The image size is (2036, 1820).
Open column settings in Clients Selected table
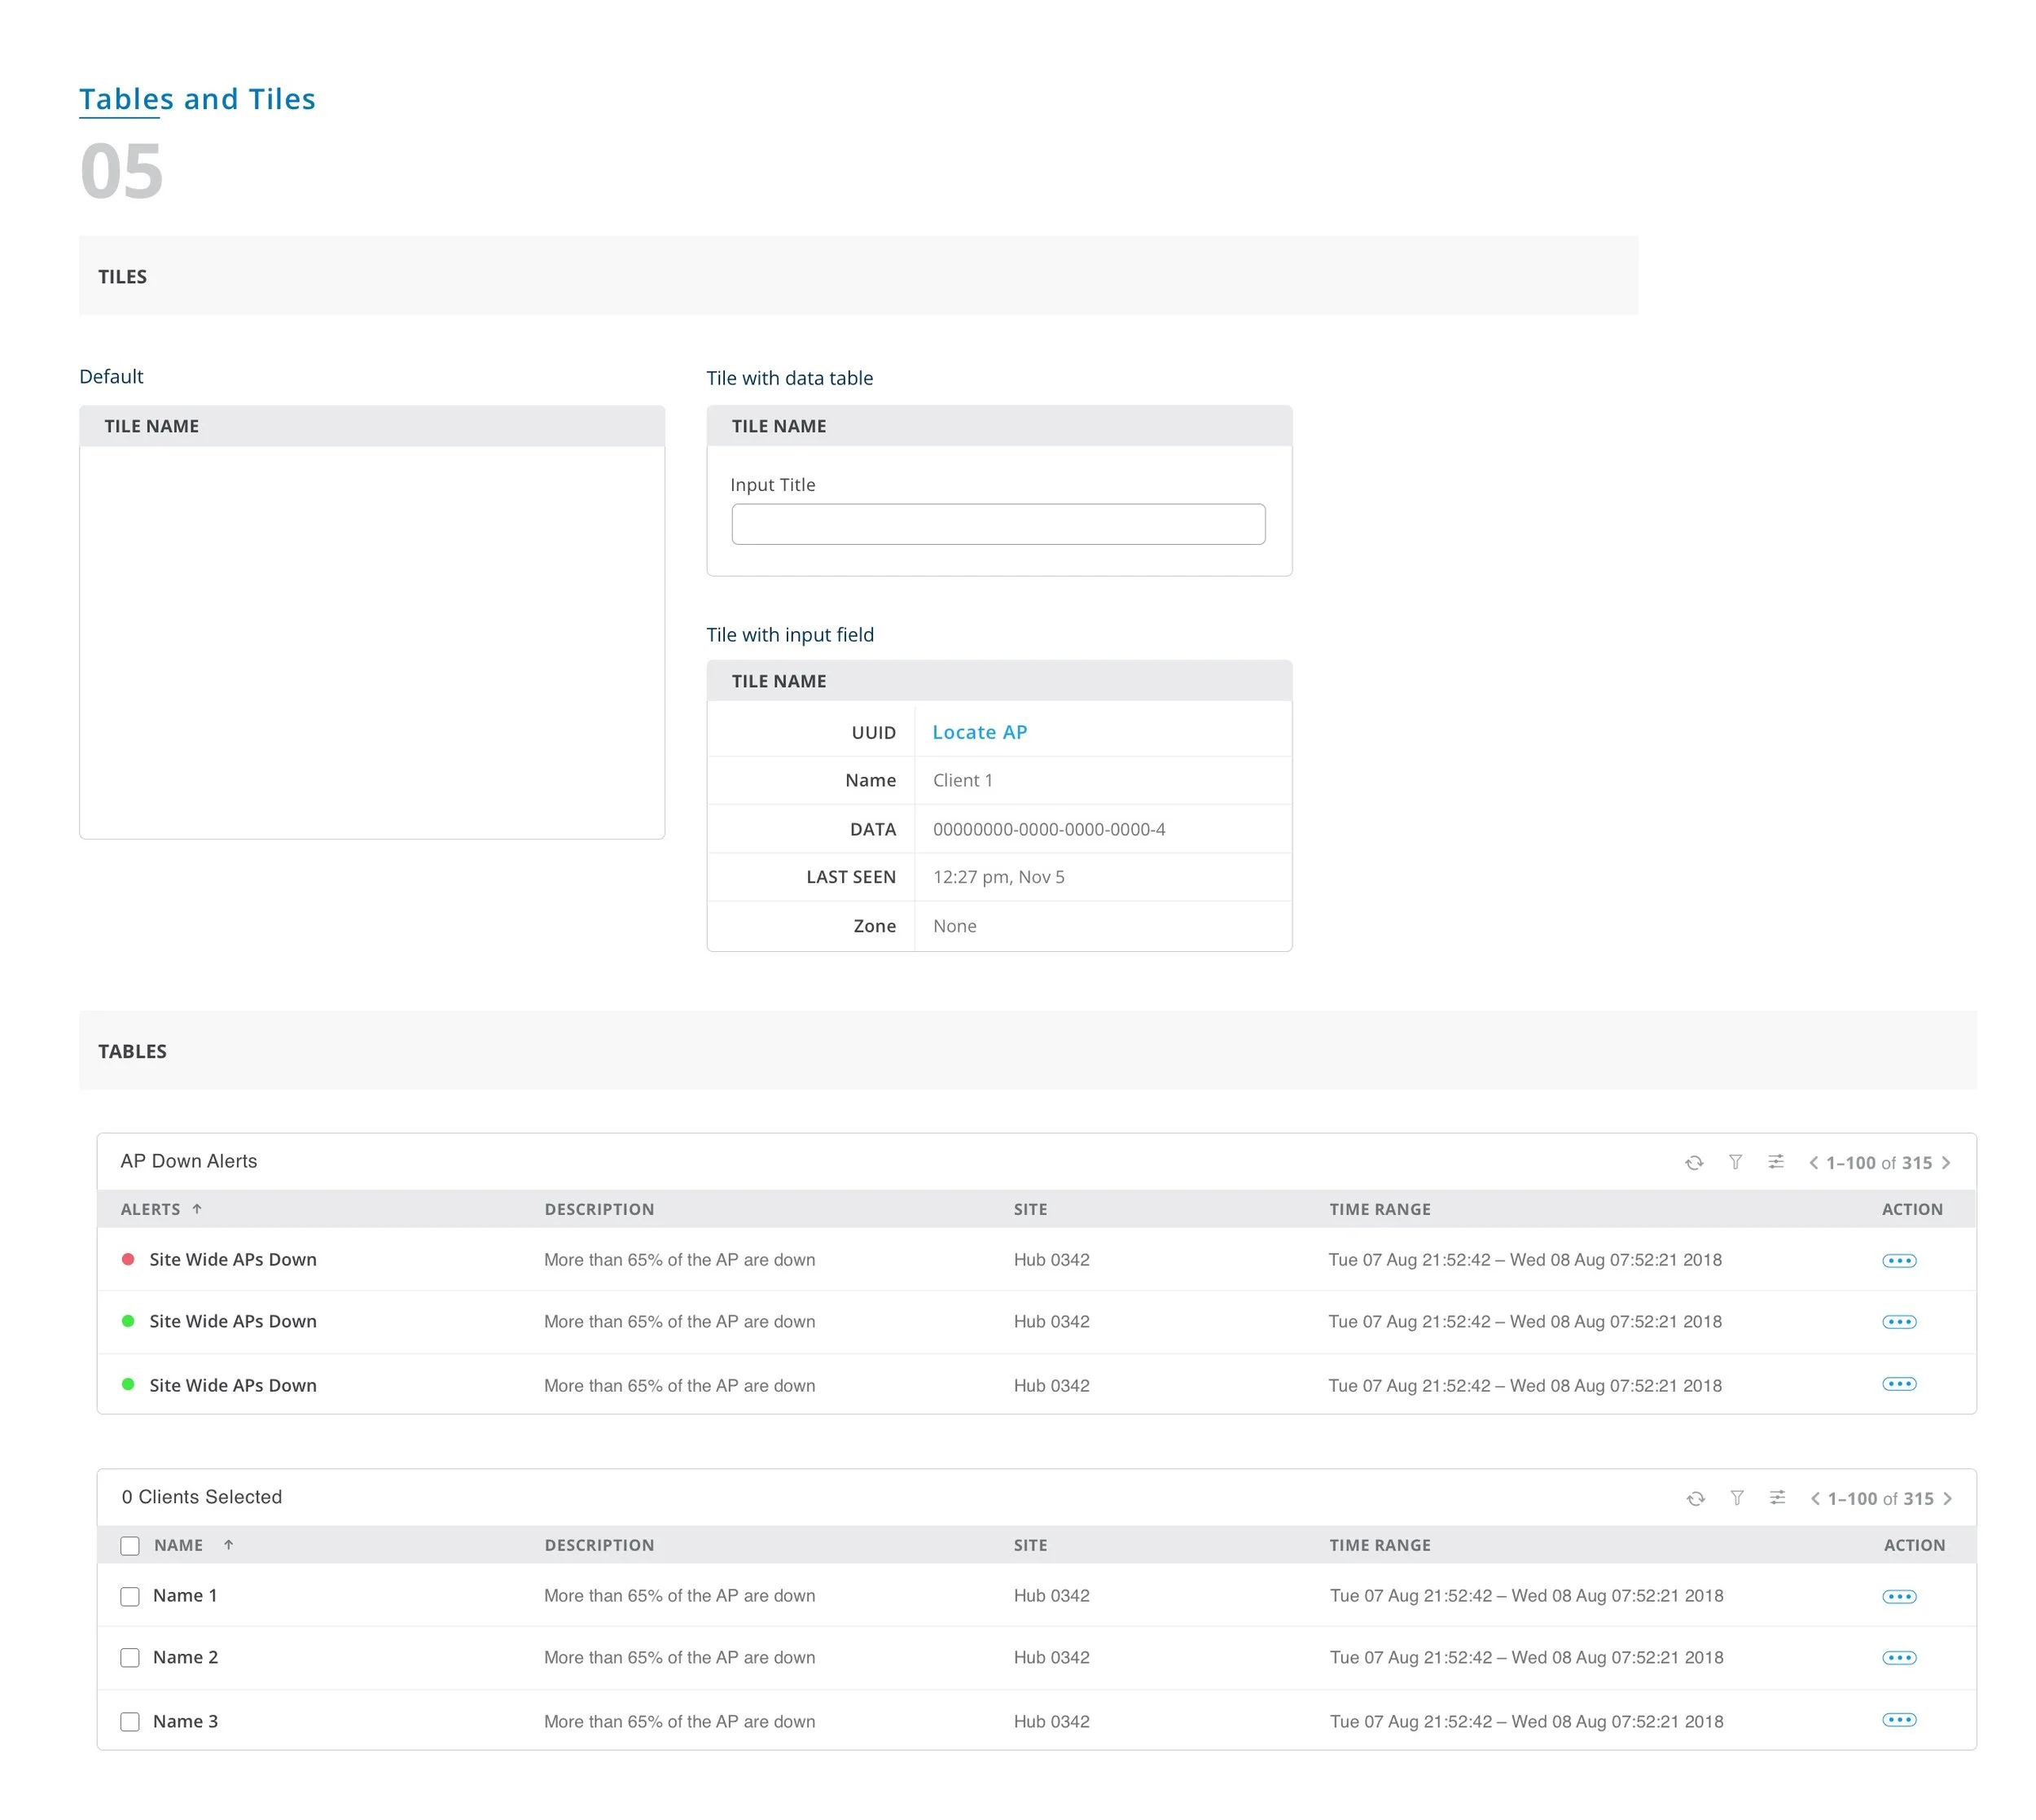click(x=1777, y=1498)
